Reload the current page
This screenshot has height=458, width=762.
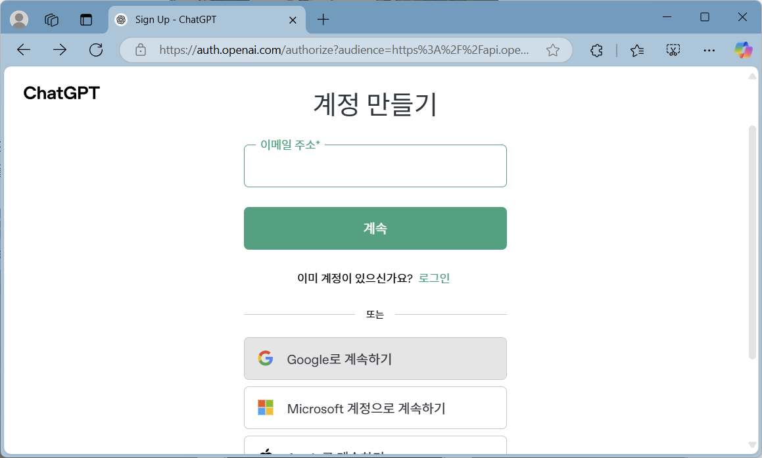pyautogui.click(x=96, y=49)
